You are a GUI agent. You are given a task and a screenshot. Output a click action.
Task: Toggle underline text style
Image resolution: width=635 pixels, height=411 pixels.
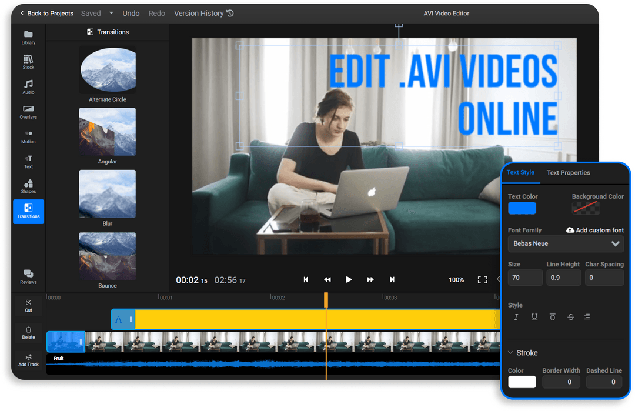tap(534, 316)
